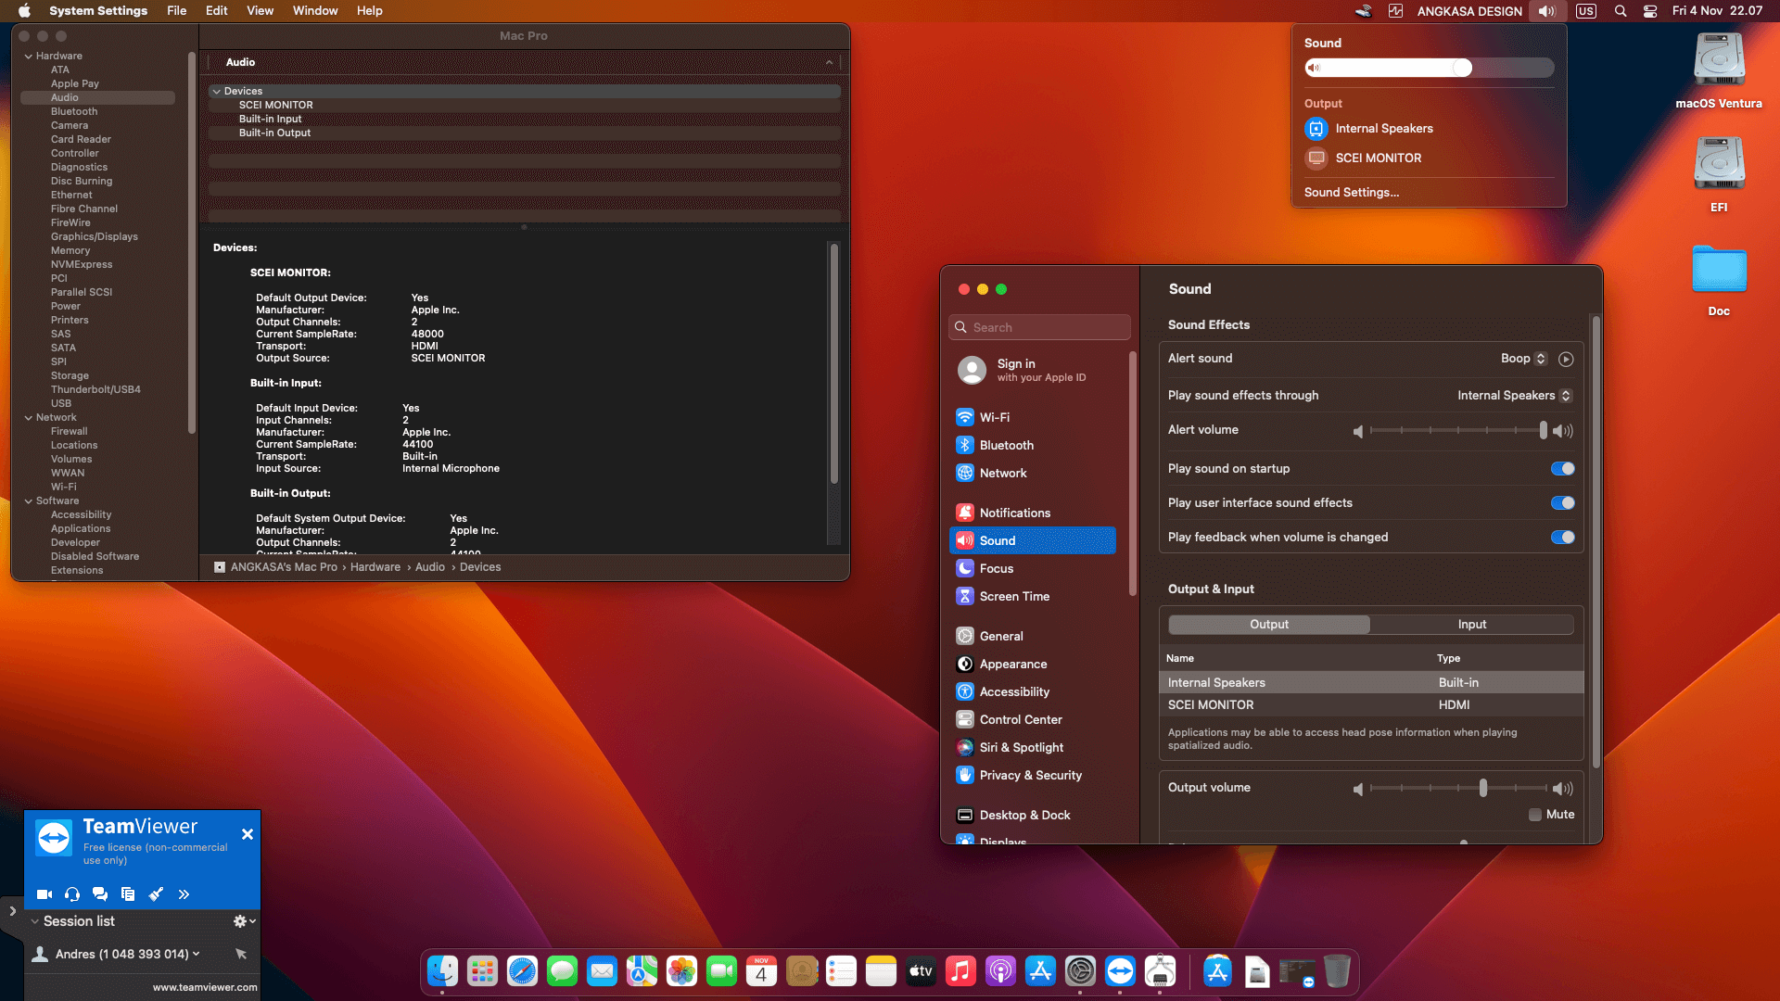Open the Alert sound Boop dropdown
Screen dimensions: 1780x1001
click(x=1523, y=359)
